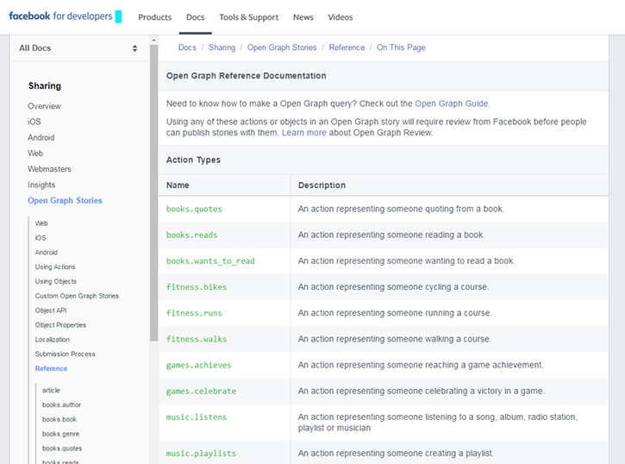Select Overview in the Sharing sidebar
The height and width of the screenshot is (464, 625).
coord(44,106)
